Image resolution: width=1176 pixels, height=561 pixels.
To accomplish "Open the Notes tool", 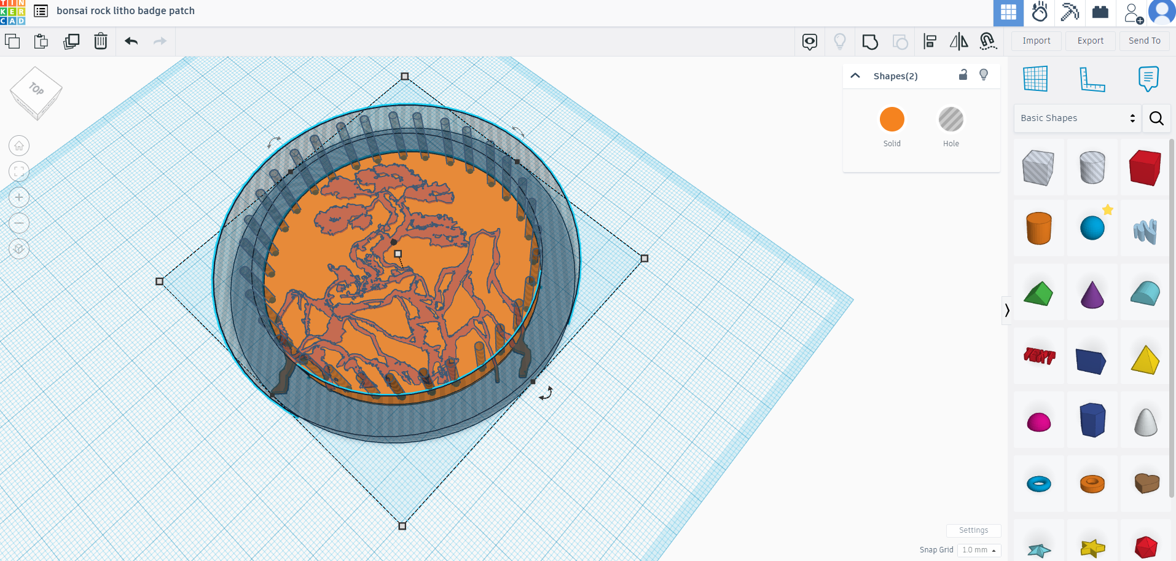I will click(1148, 80).
